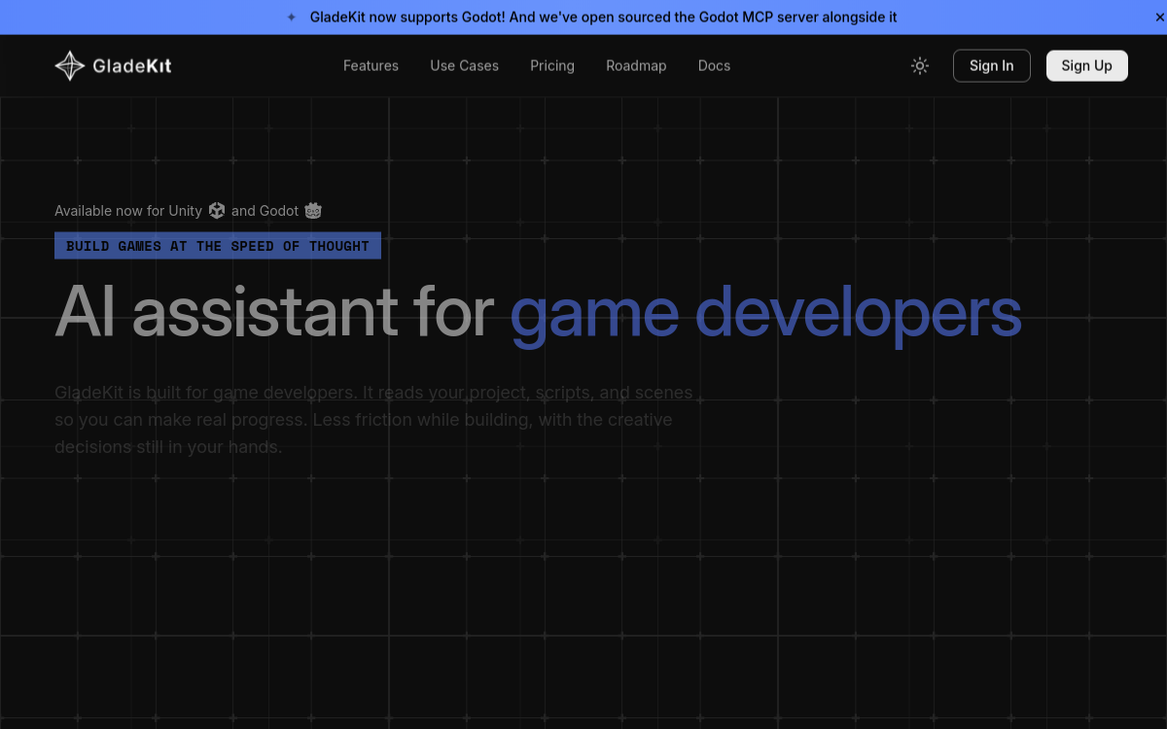Click the GladeKit brand name text

point(132,66)
